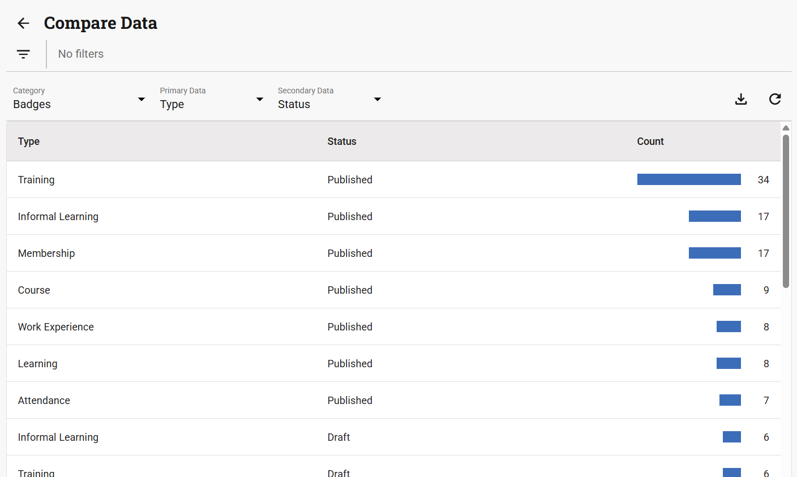Click the Attendance row label
Image resolution: width=797 pixels, height=477 pixels.
point(44,401)
